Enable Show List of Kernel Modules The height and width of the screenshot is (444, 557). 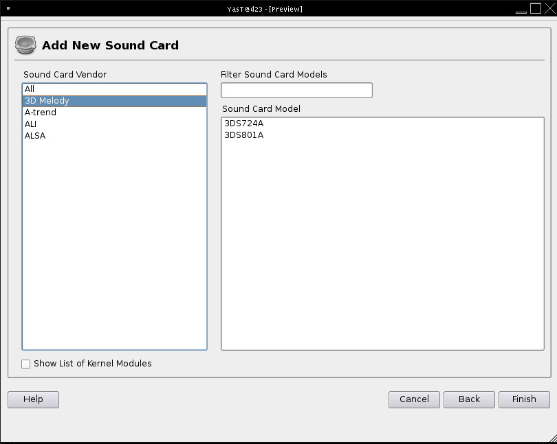(26, 364)
